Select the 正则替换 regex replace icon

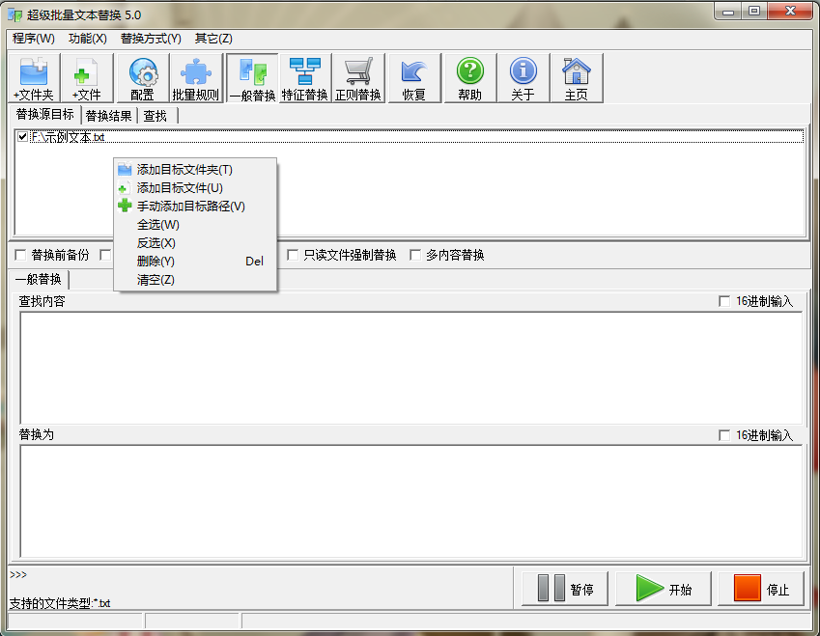(x=358, y=78)
